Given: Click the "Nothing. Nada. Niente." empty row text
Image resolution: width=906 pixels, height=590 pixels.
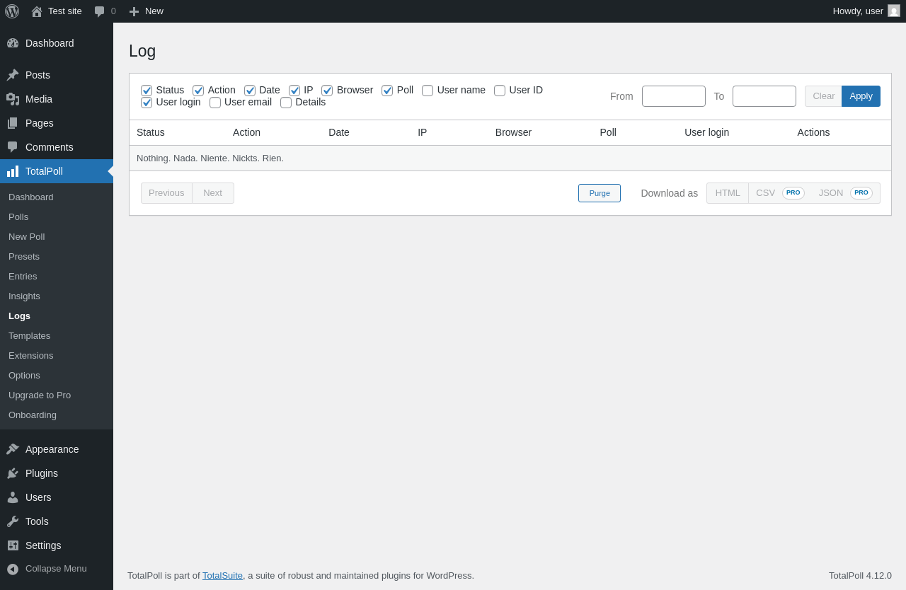Looking at the screenshot, I should (210, 158).
